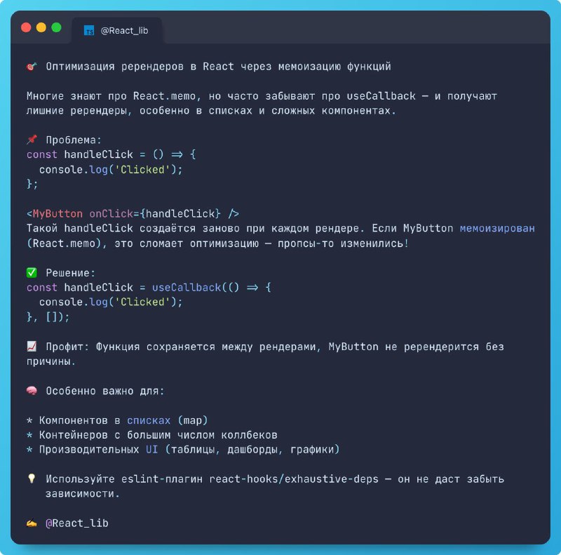Open the @React_lib link at bottom
This screenshot has height=555, width=561.
point(77,523)
